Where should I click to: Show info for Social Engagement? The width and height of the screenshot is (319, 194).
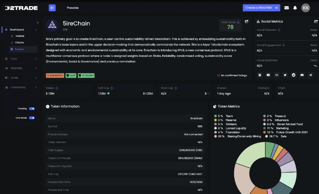(x=284, y=45)
